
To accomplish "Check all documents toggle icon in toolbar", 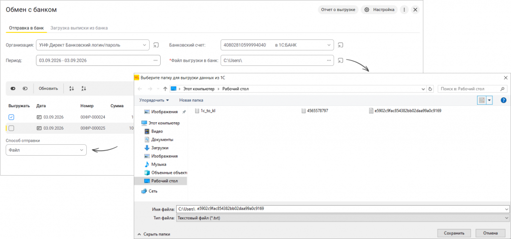I will coord(13,88).
